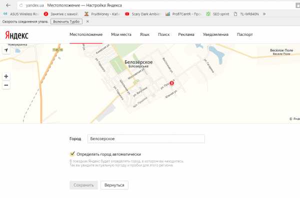300x198 pixels.
Task: Click the Белозёрское label on the map
Action: 138,62
